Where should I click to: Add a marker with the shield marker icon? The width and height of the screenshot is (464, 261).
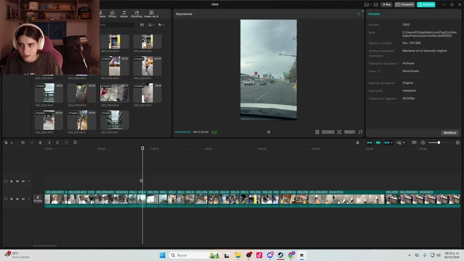[75, 143]
